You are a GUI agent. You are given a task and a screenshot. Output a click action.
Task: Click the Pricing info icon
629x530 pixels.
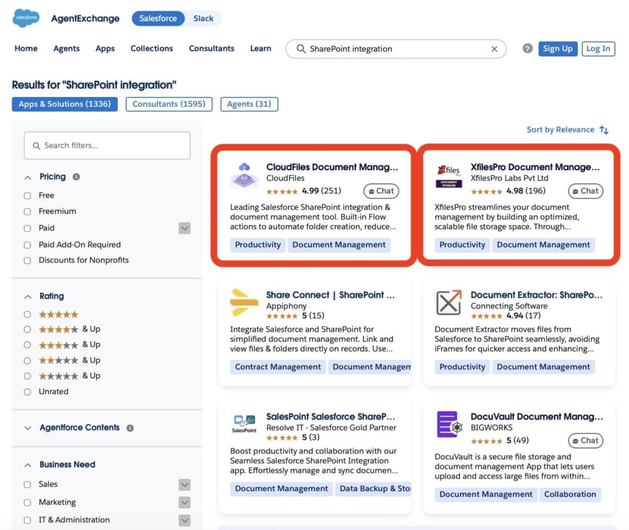click(76, 177)
